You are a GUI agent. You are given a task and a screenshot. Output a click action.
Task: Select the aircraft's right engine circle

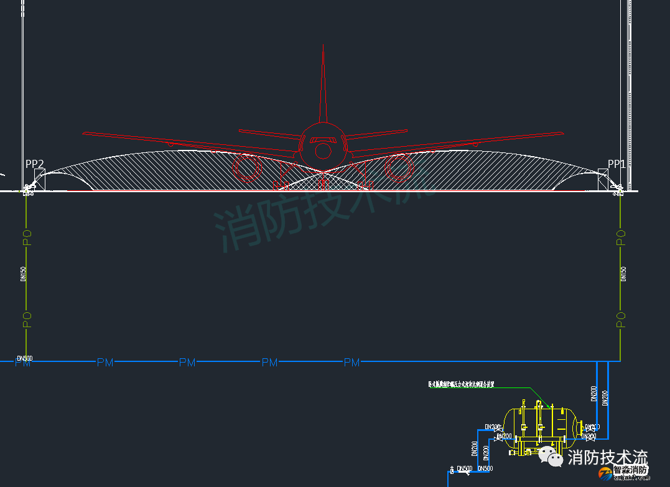(x=399, y=166)
